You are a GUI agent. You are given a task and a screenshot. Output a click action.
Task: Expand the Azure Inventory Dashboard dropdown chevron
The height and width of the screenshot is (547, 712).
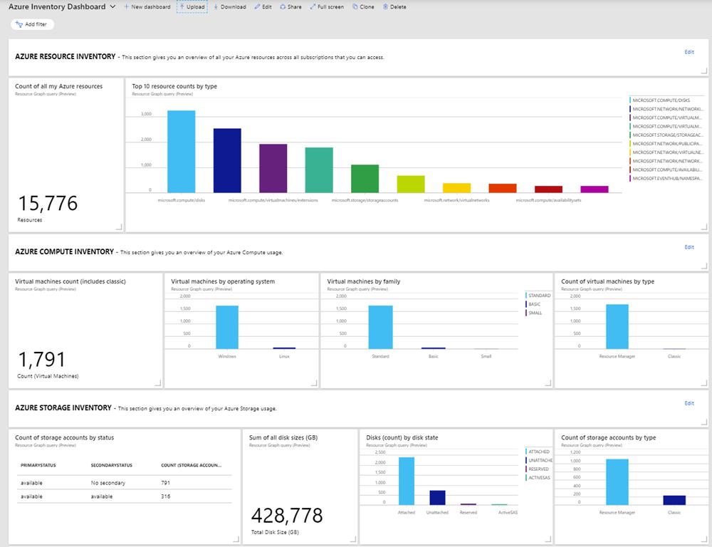point(112,7)
